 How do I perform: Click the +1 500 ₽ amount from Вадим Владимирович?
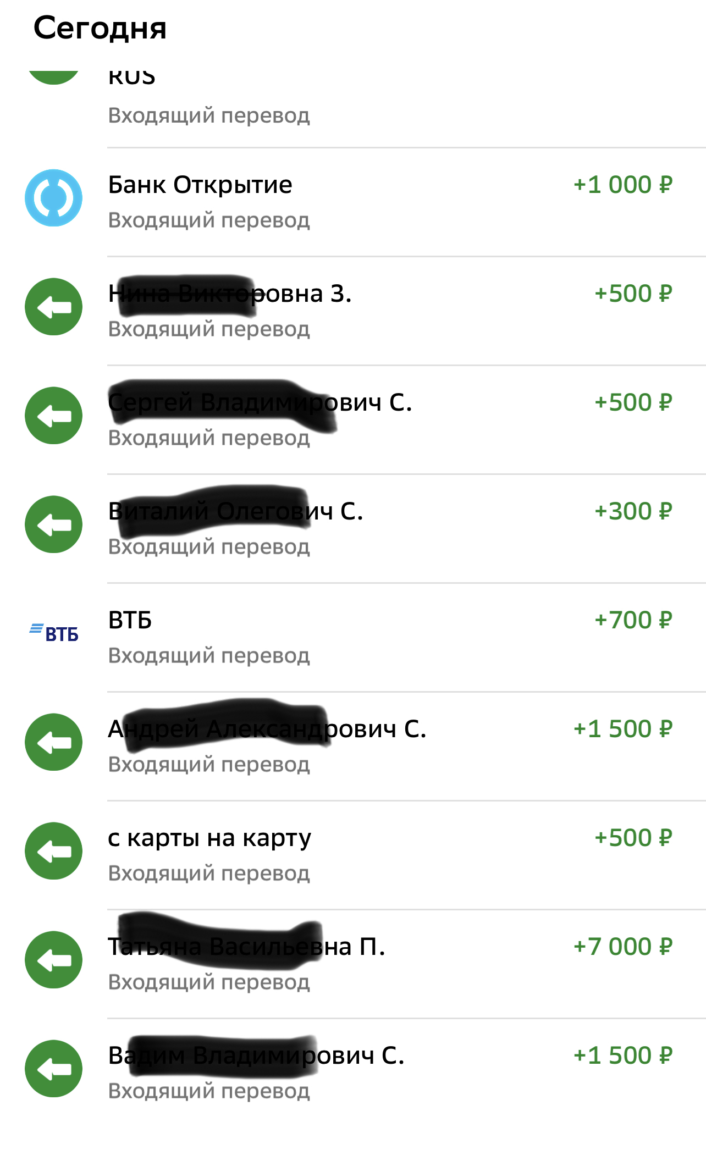pos(622,1056)
